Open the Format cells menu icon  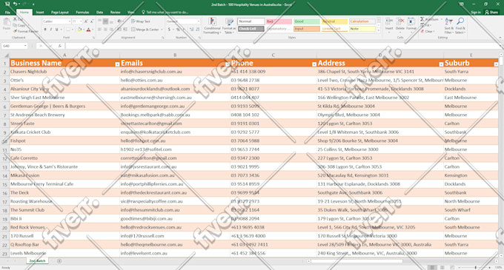click(411, 24)
